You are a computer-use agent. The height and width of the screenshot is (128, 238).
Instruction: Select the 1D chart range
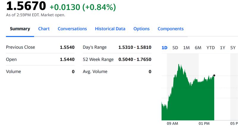click(x=164, y=48)
